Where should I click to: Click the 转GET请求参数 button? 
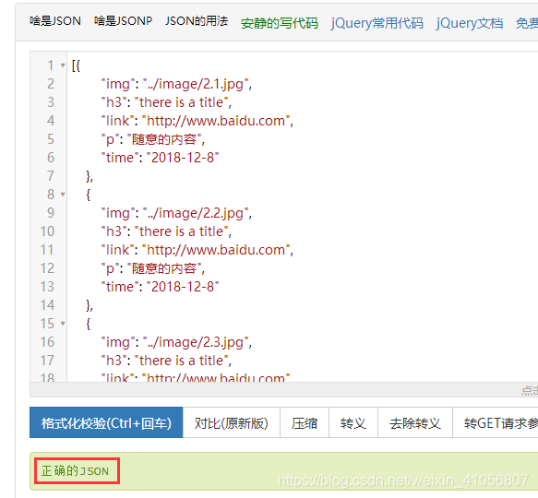coord(496,422)
